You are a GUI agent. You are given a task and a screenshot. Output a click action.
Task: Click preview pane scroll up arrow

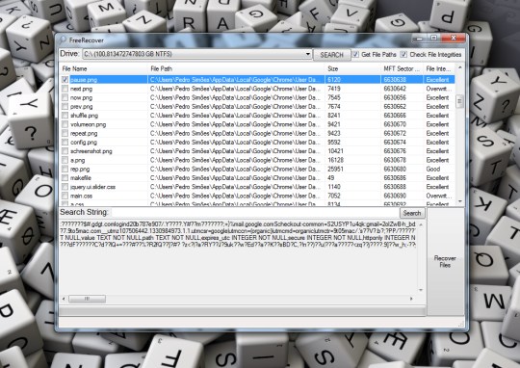pos(421,224)
